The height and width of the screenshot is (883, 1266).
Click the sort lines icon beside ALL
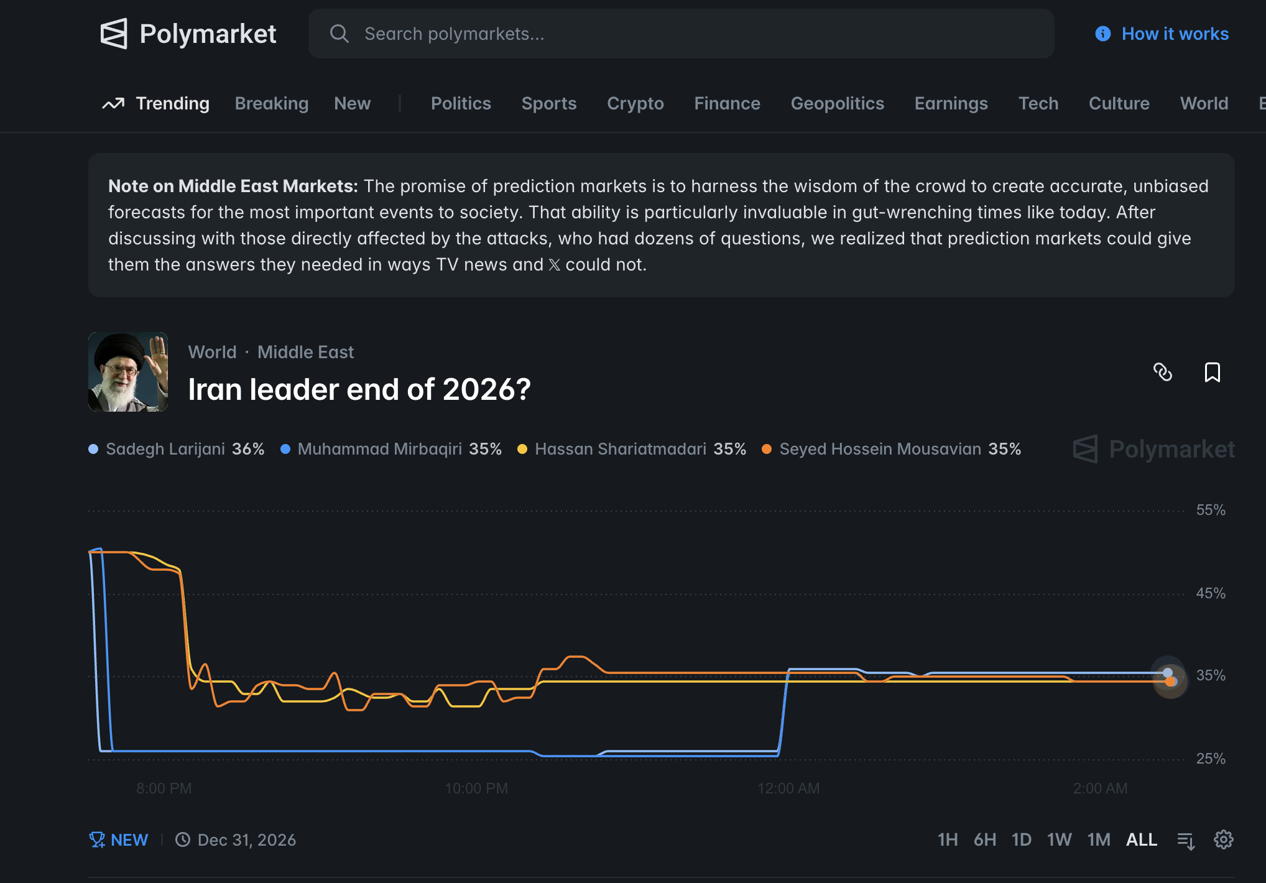point(1186,840)
